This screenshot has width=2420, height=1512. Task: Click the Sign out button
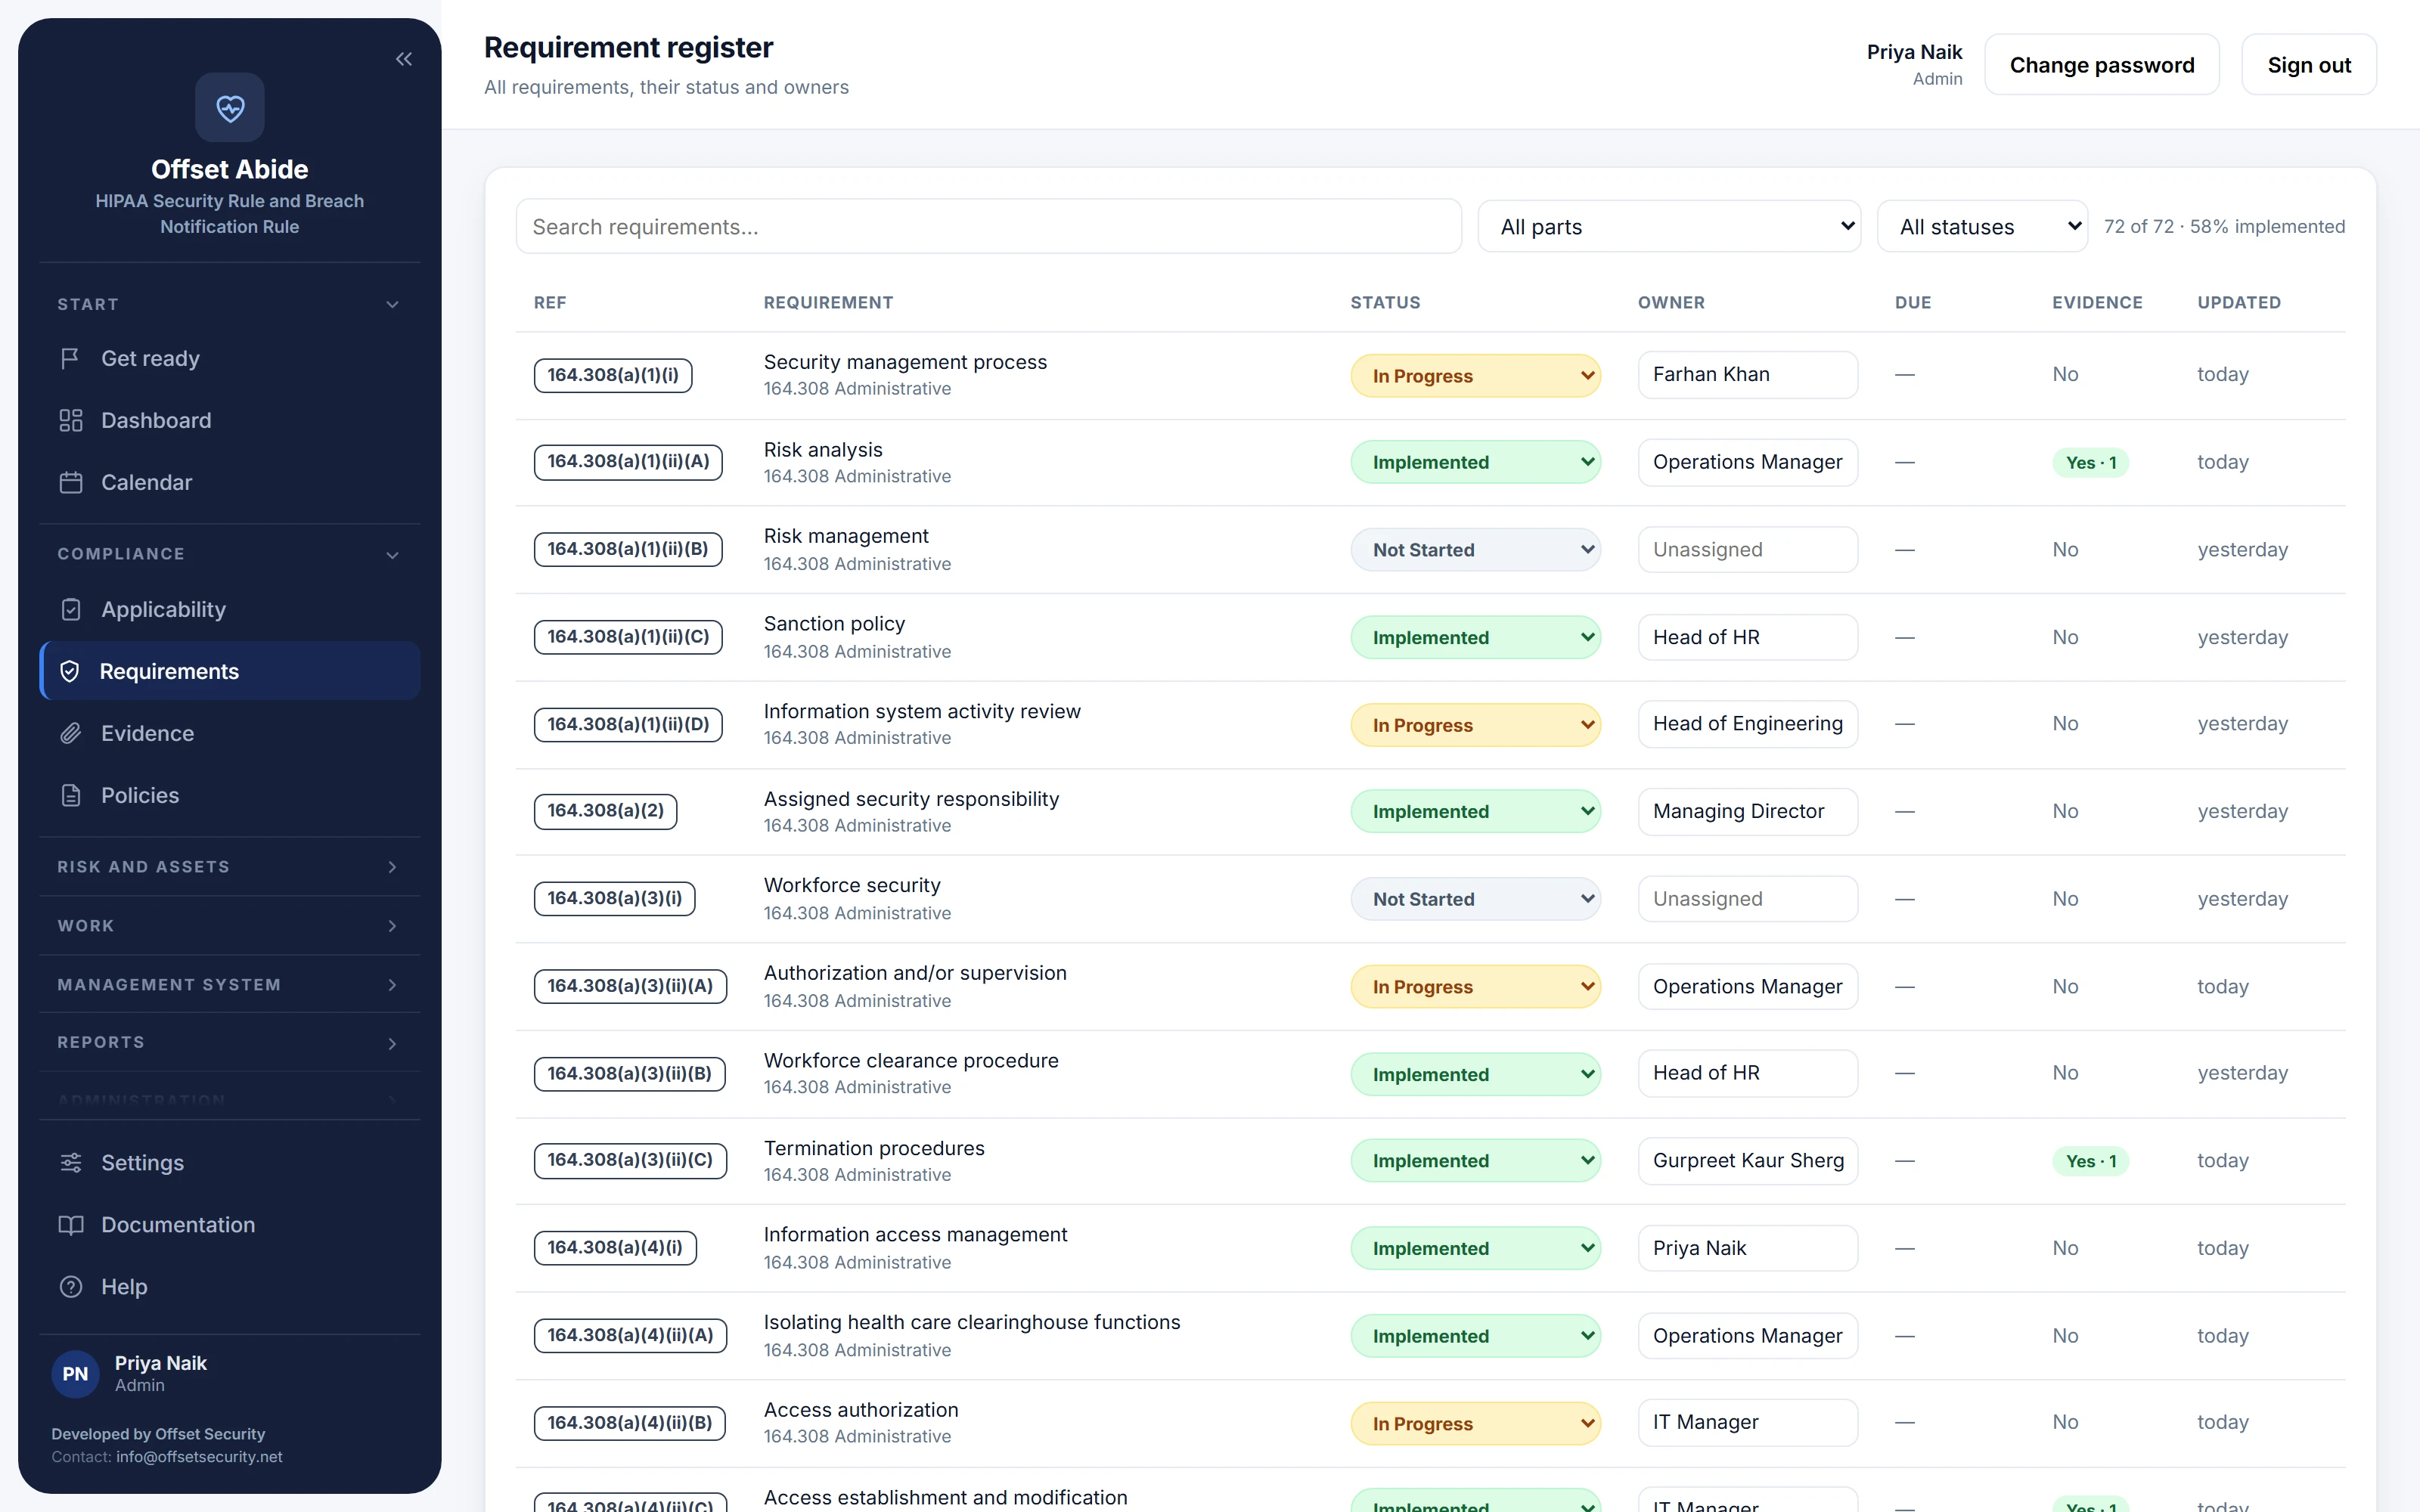2308,65
